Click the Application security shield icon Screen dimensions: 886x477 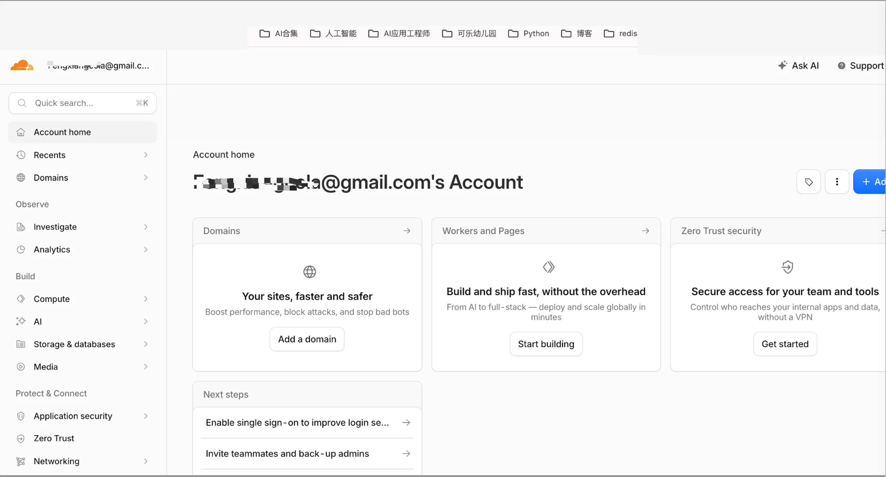(21, 416)
